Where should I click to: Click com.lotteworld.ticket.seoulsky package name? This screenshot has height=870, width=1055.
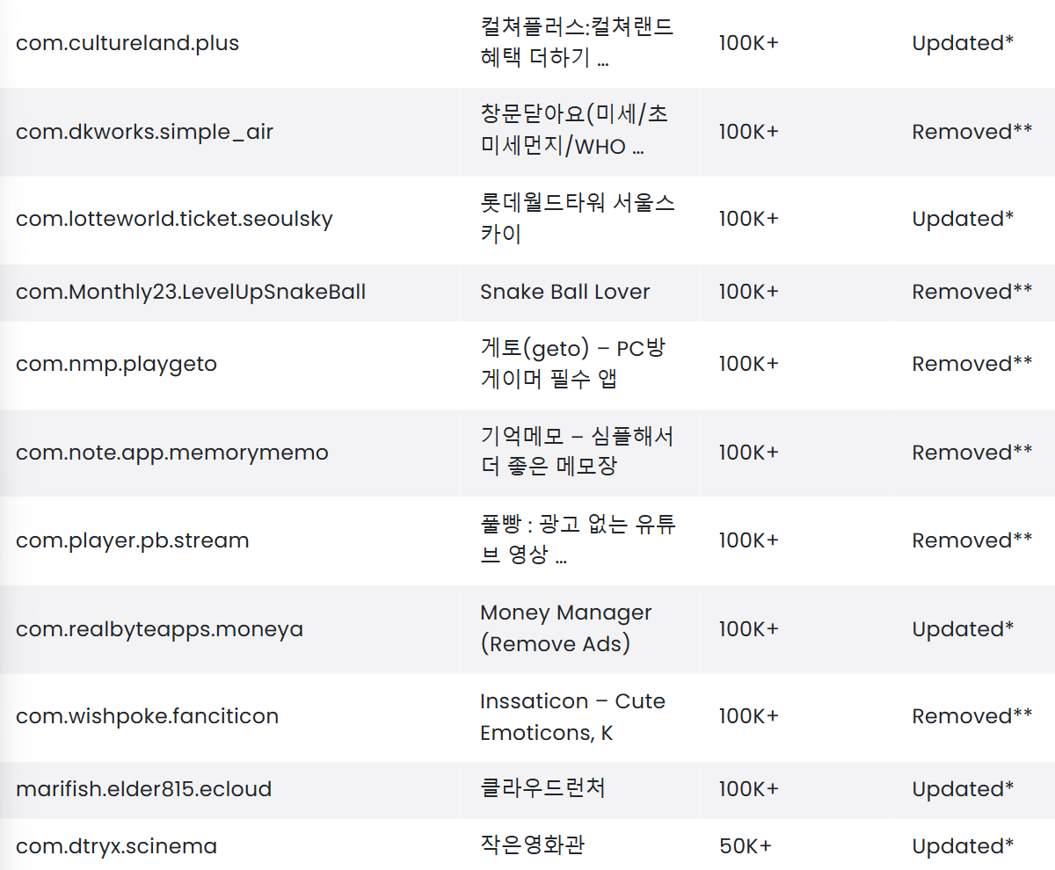[174, 219]
